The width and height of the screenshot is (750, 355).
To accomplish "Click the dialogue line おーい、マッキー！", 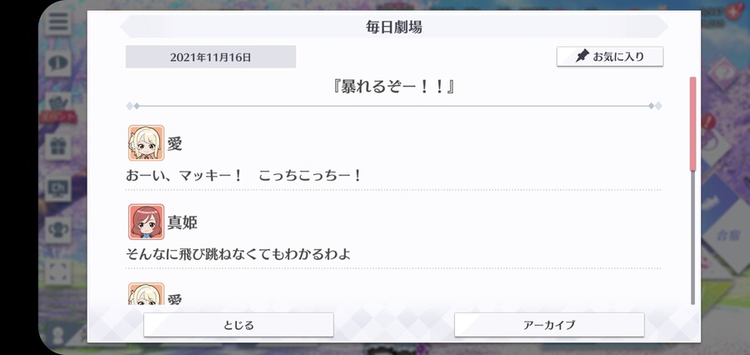I will [x=185, y=176].
